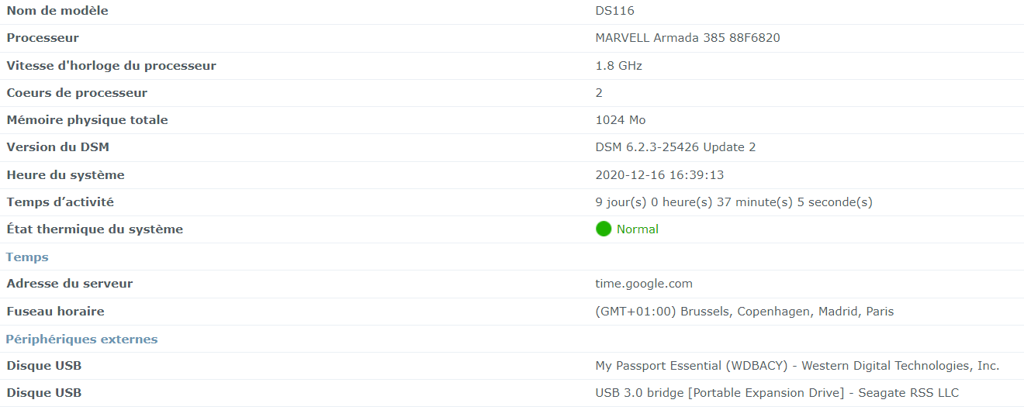Click the GMT+01:00 Brussels timezone value

click(x=745, y=312)
